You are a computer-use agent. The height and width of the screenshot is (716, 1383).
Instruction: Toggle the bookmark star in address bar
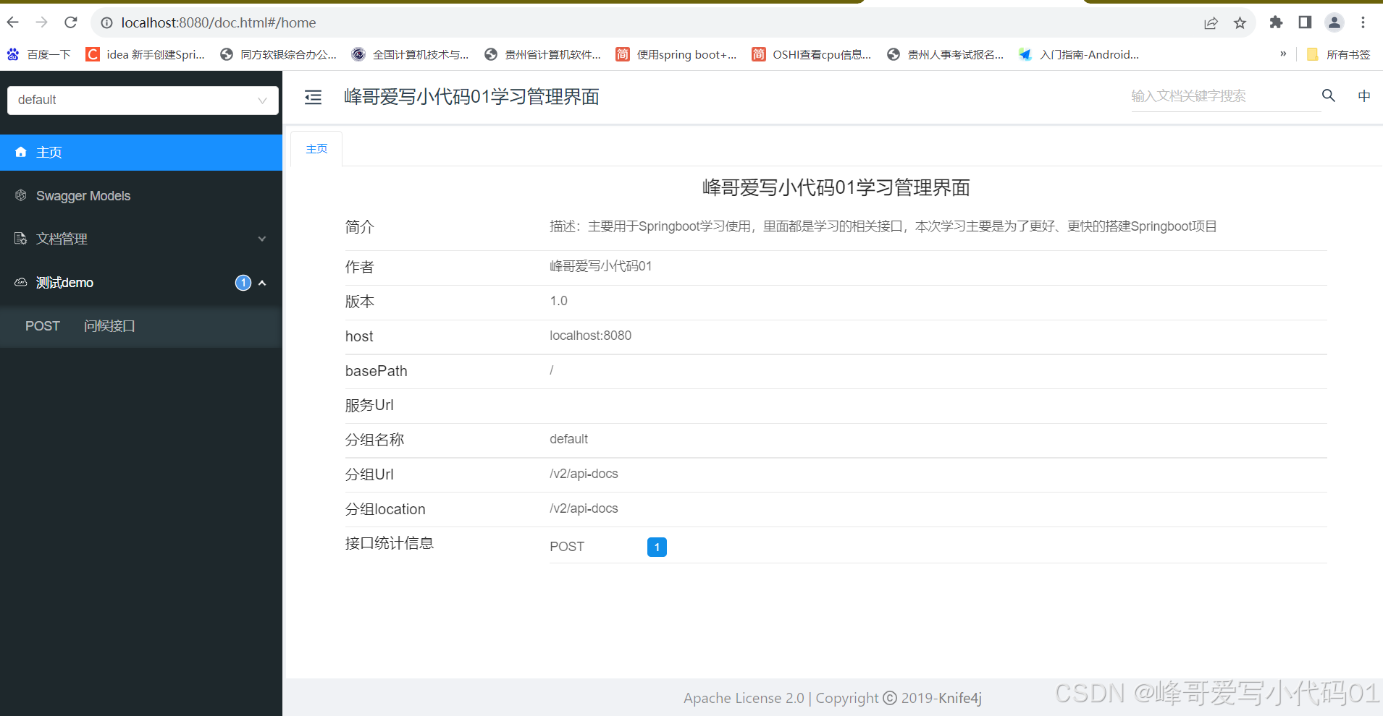1240,22
